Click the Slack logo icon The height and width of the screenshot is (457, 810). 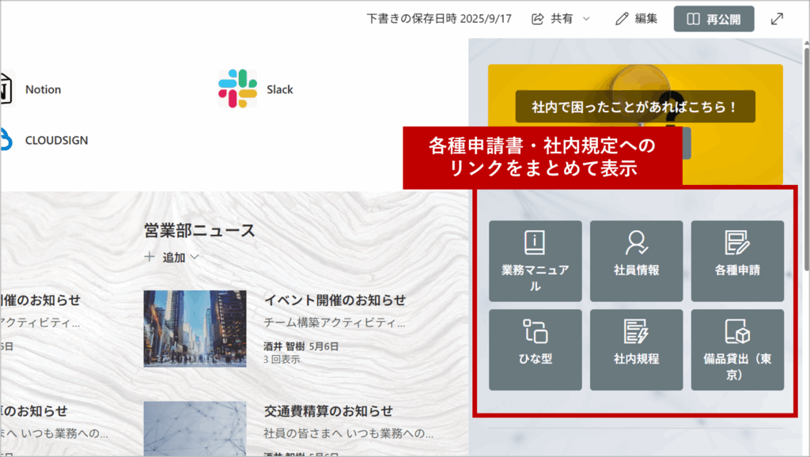coord(237,89)
